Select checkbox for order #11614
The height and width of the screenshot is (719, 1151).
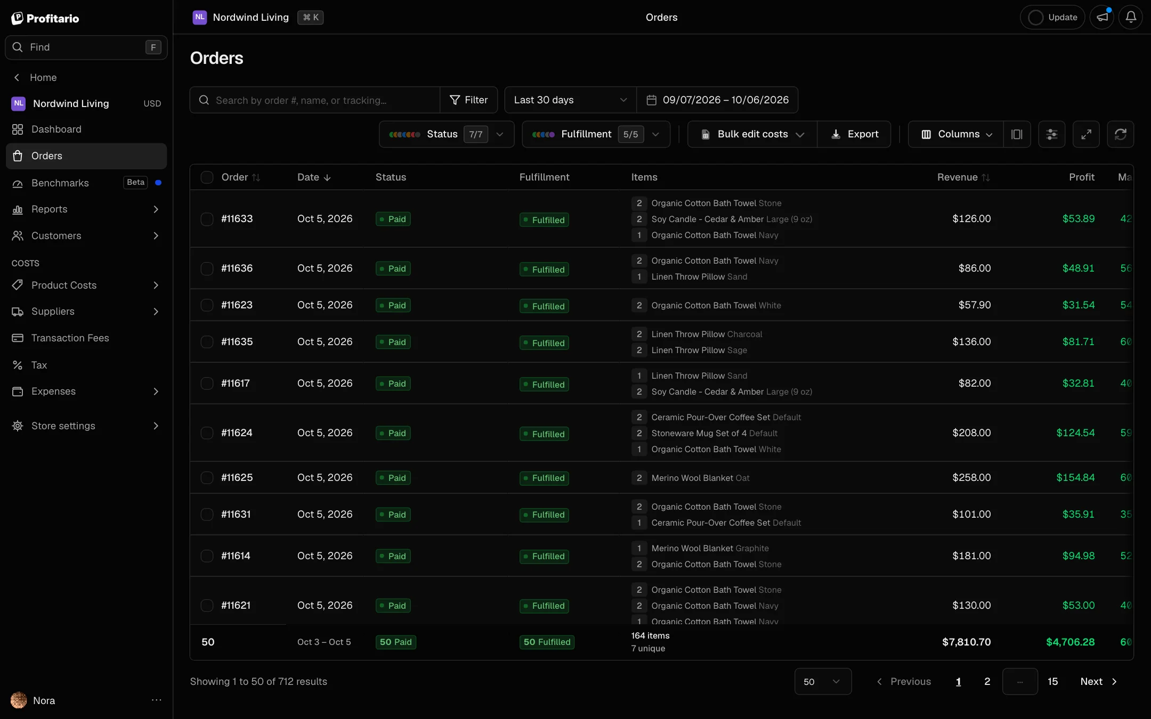207,556
